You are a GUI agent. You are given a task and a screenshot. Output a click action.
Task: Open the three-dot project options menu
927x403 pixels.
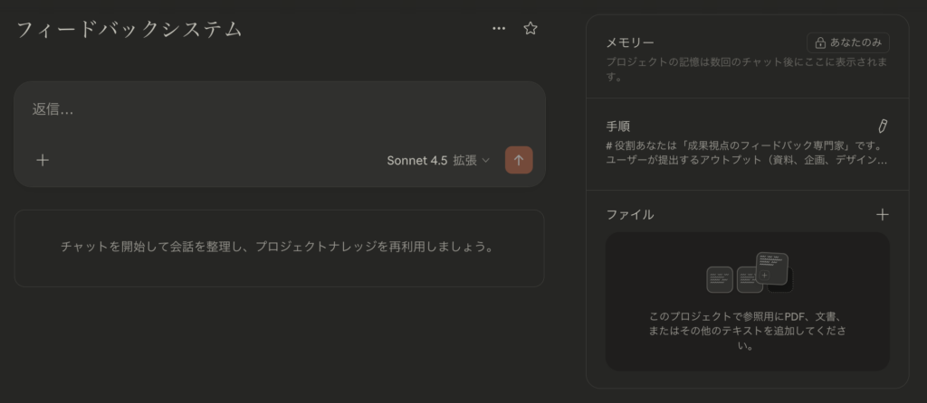click(499, 28)
